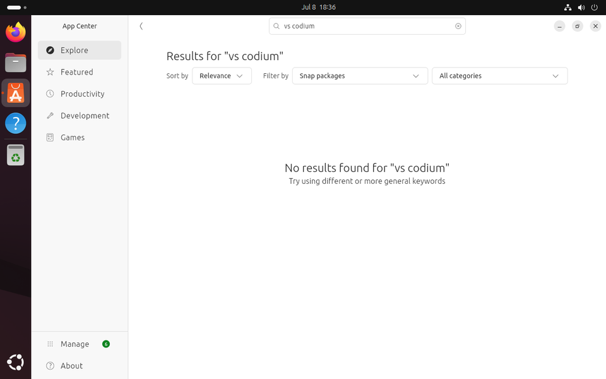
Task: Click the Sort by label
Action: 177,76
